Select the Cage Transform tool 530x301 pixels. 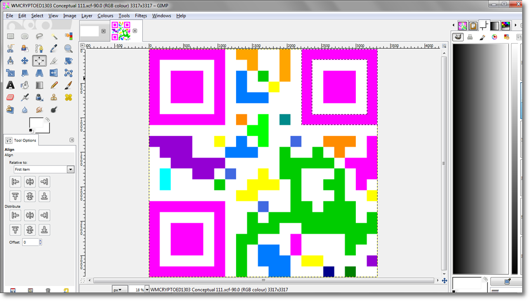(68, 73)
